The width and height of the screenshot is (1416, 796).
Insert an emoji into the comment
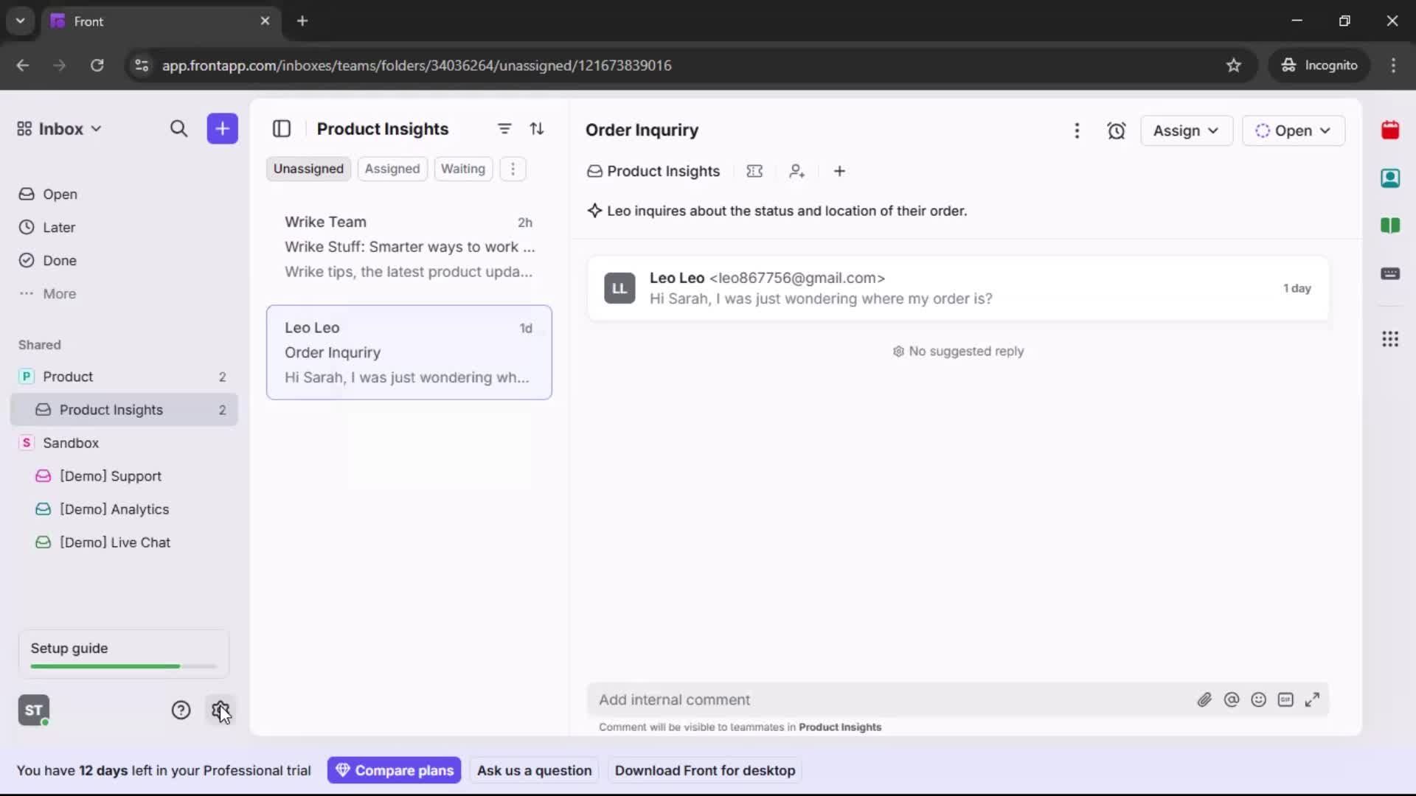(1259, 699)
